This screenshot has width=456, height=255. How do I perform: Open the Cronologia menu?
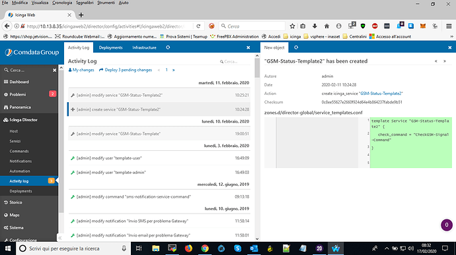[62, 3]
